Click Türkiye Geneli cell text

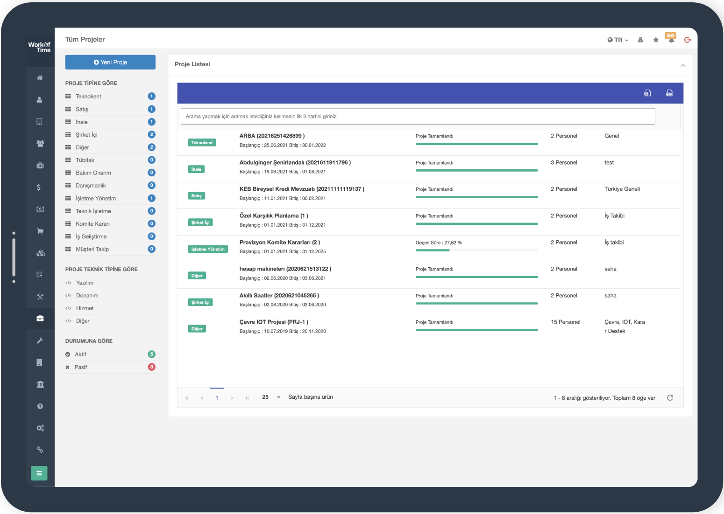point(622,189)
